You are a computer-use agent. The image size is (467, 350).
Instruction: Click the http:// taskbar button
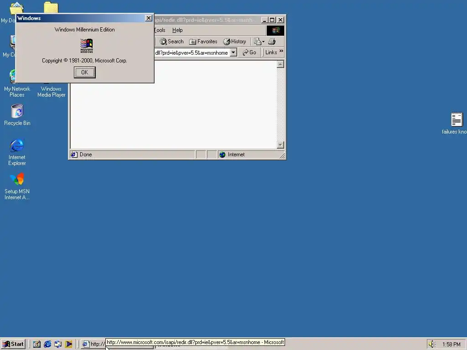[x=93, y=344]
